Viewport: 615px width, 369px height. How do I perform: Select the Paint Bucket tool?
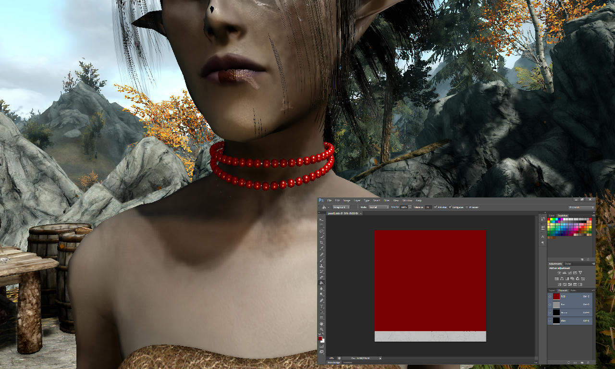[321, 283]
